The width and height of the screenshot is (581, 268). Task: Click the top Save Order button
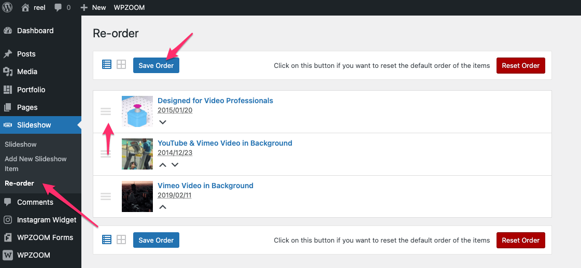coord(156,65)
